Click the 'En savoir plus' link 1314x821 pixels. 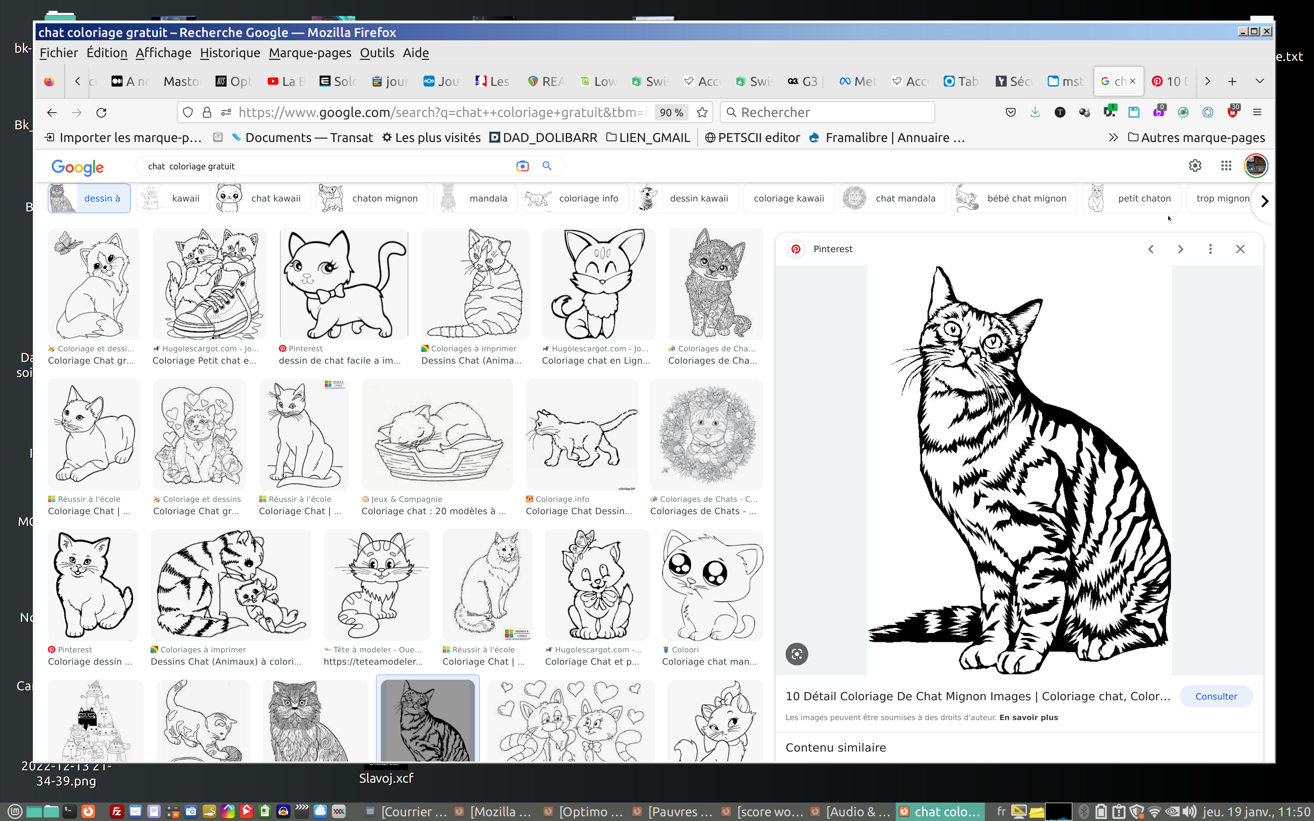point(1028,717)
